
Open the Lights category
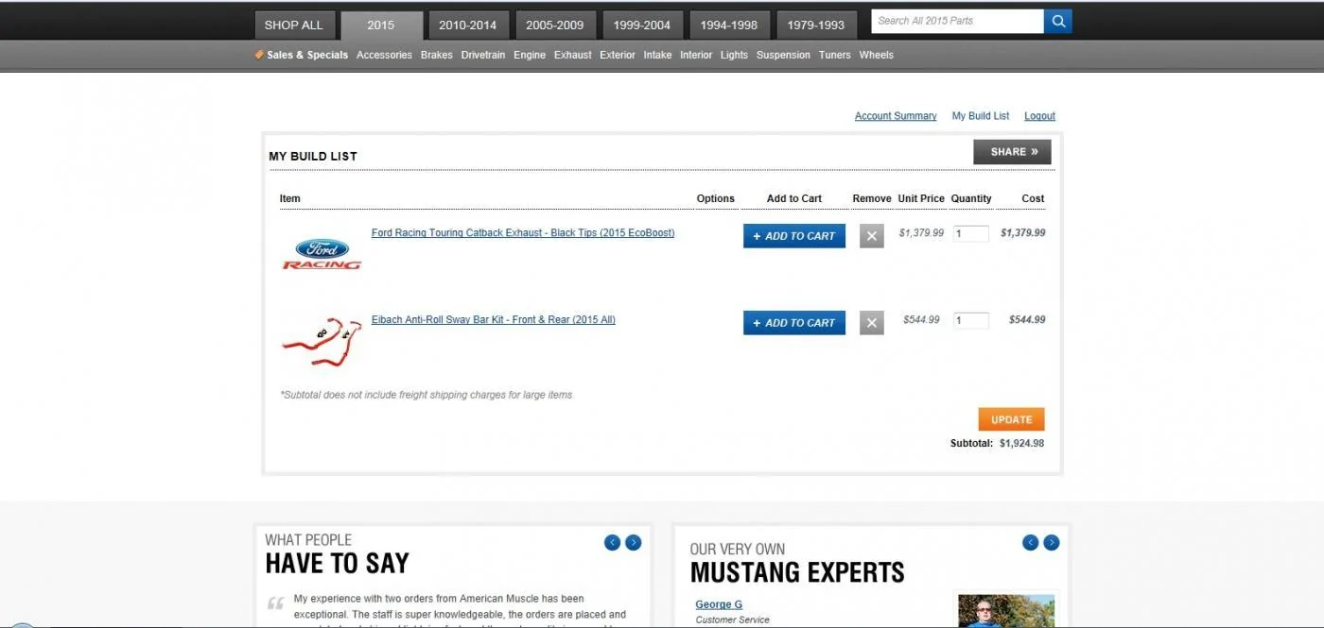click(x=734, y=55)
